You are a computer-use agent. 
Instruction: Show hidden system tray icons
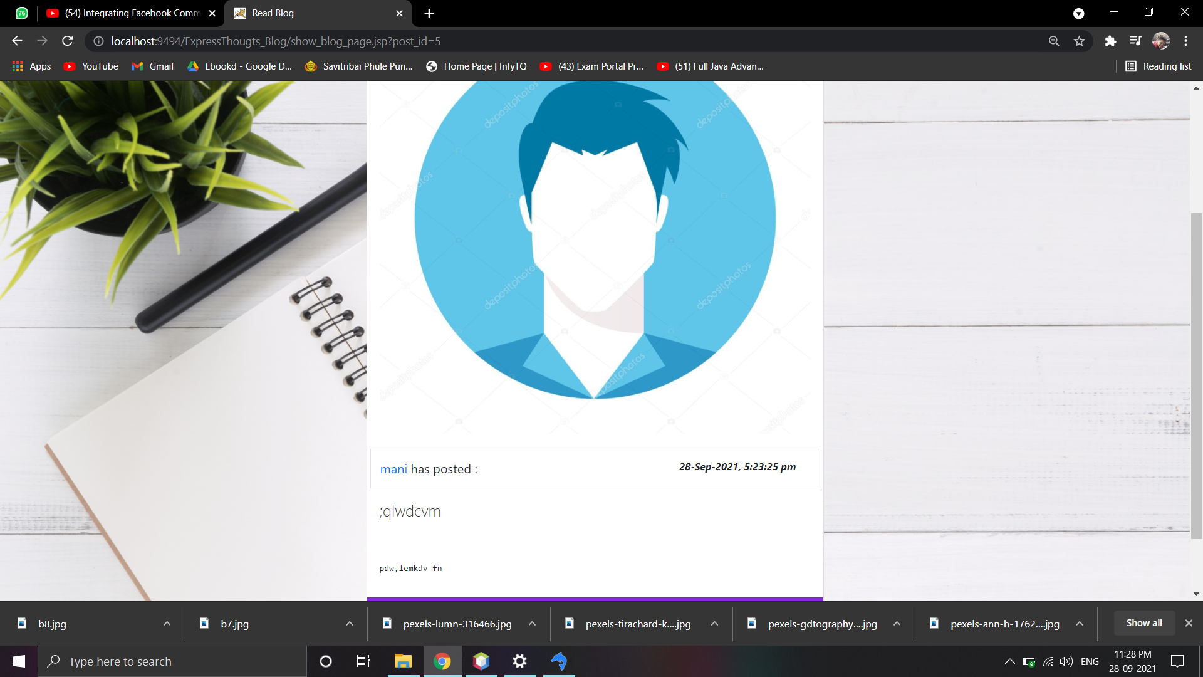pyautogui.click(x=1009, y=661)
